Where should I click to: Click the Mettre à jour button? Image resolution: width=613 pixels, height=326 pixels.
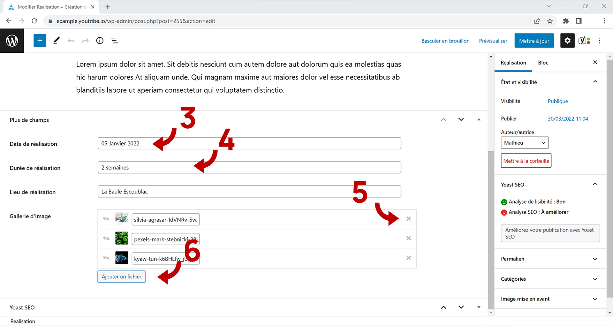point(534,41)
